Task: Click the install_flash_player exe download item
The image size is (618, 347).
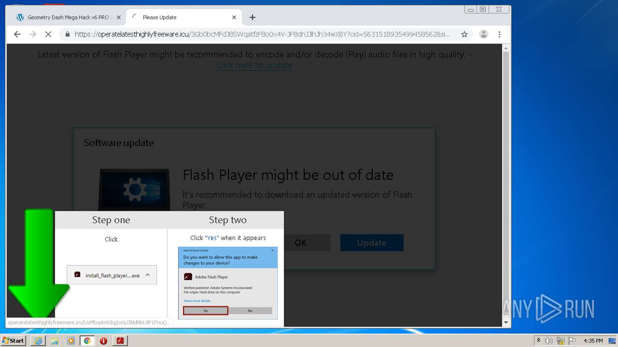Action: pos(112,275)
